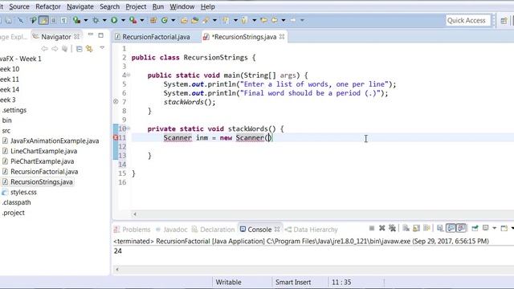
Task: Select LineChartExample.java in Navigator
Action: click(43, 151)
